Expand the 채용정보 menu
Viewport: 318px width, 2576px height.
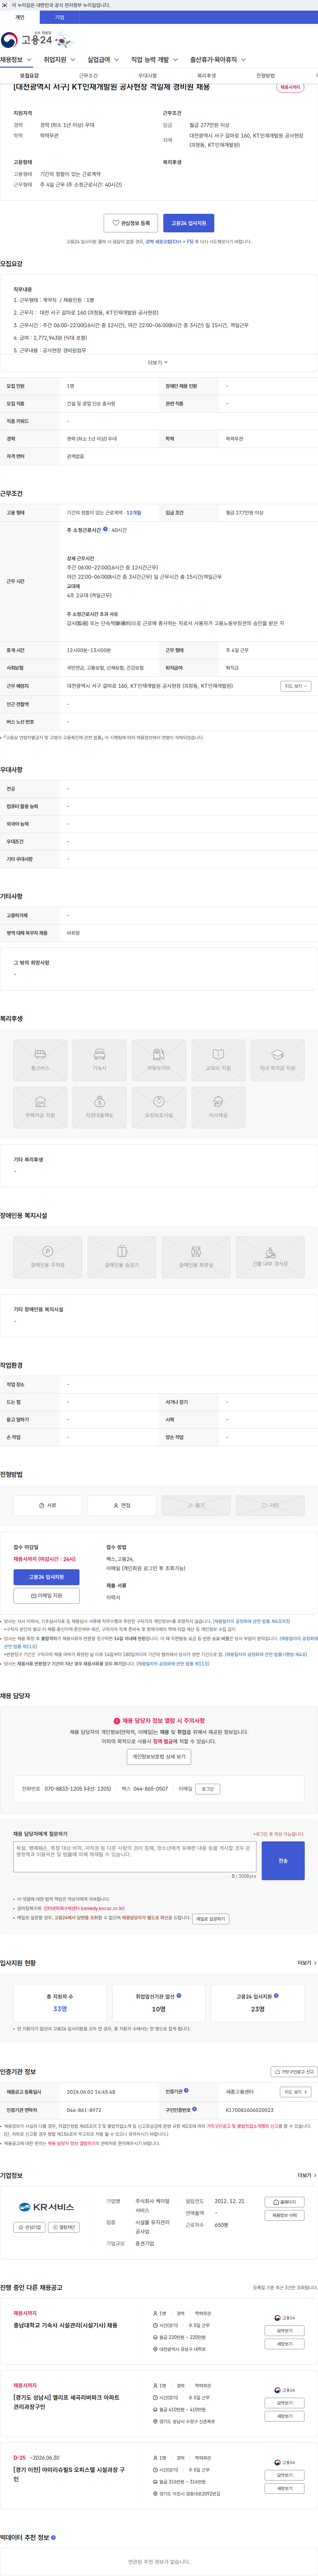coord(16,60)
